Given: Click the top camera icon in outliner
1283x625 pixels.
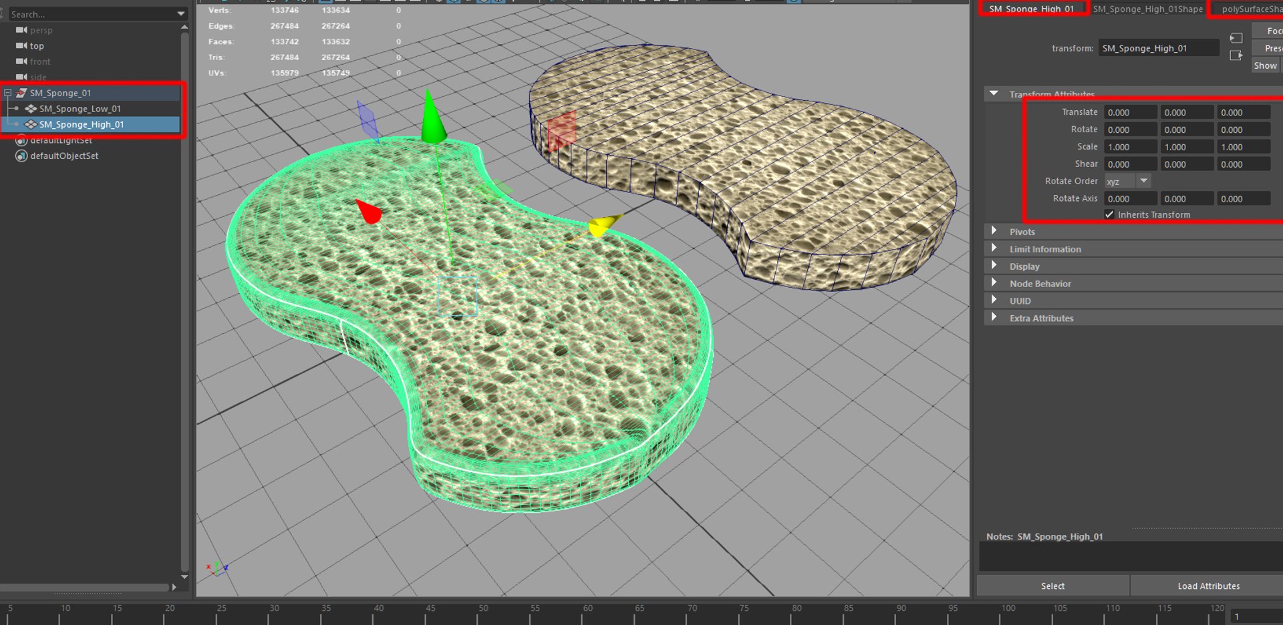Looking at the screenshot, I should point(21,46).
